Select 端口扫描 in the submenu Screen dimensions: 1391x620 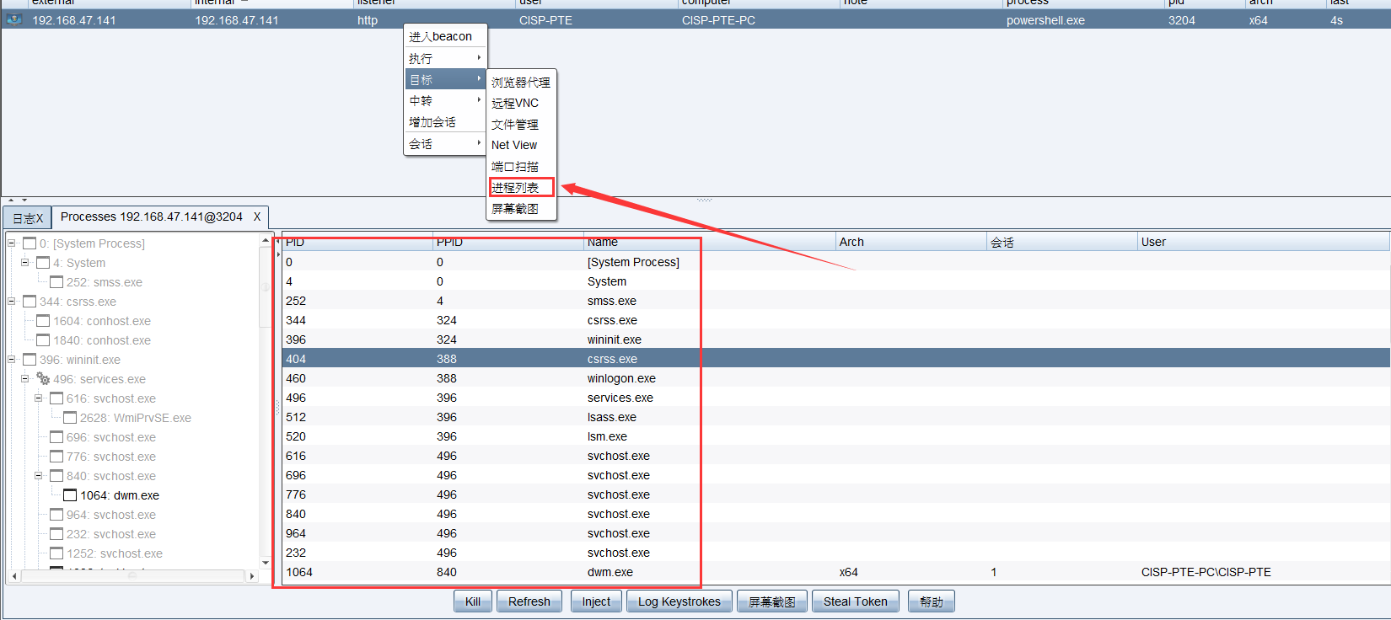point(521,166)
